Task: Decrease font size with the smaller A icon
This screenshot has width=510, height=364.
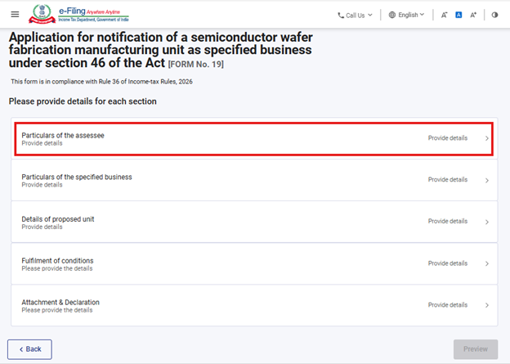Action: [x=444, y=15]
